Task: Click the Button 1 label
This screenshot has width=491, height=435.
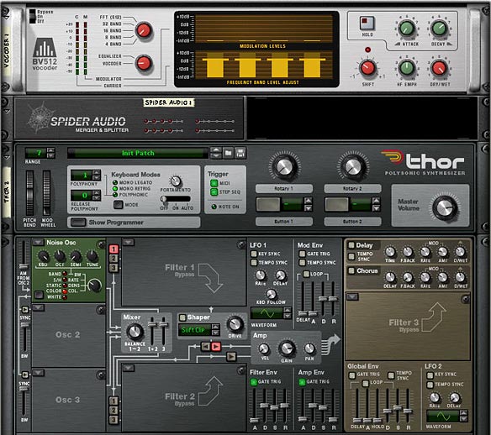Action: [x=283, y=222]
